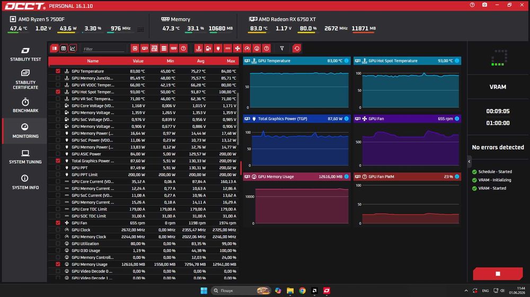Click the info dot on GPU Memory Usage graph
The height and width of the screenshot is (297, 530).
tap(347, 176)
